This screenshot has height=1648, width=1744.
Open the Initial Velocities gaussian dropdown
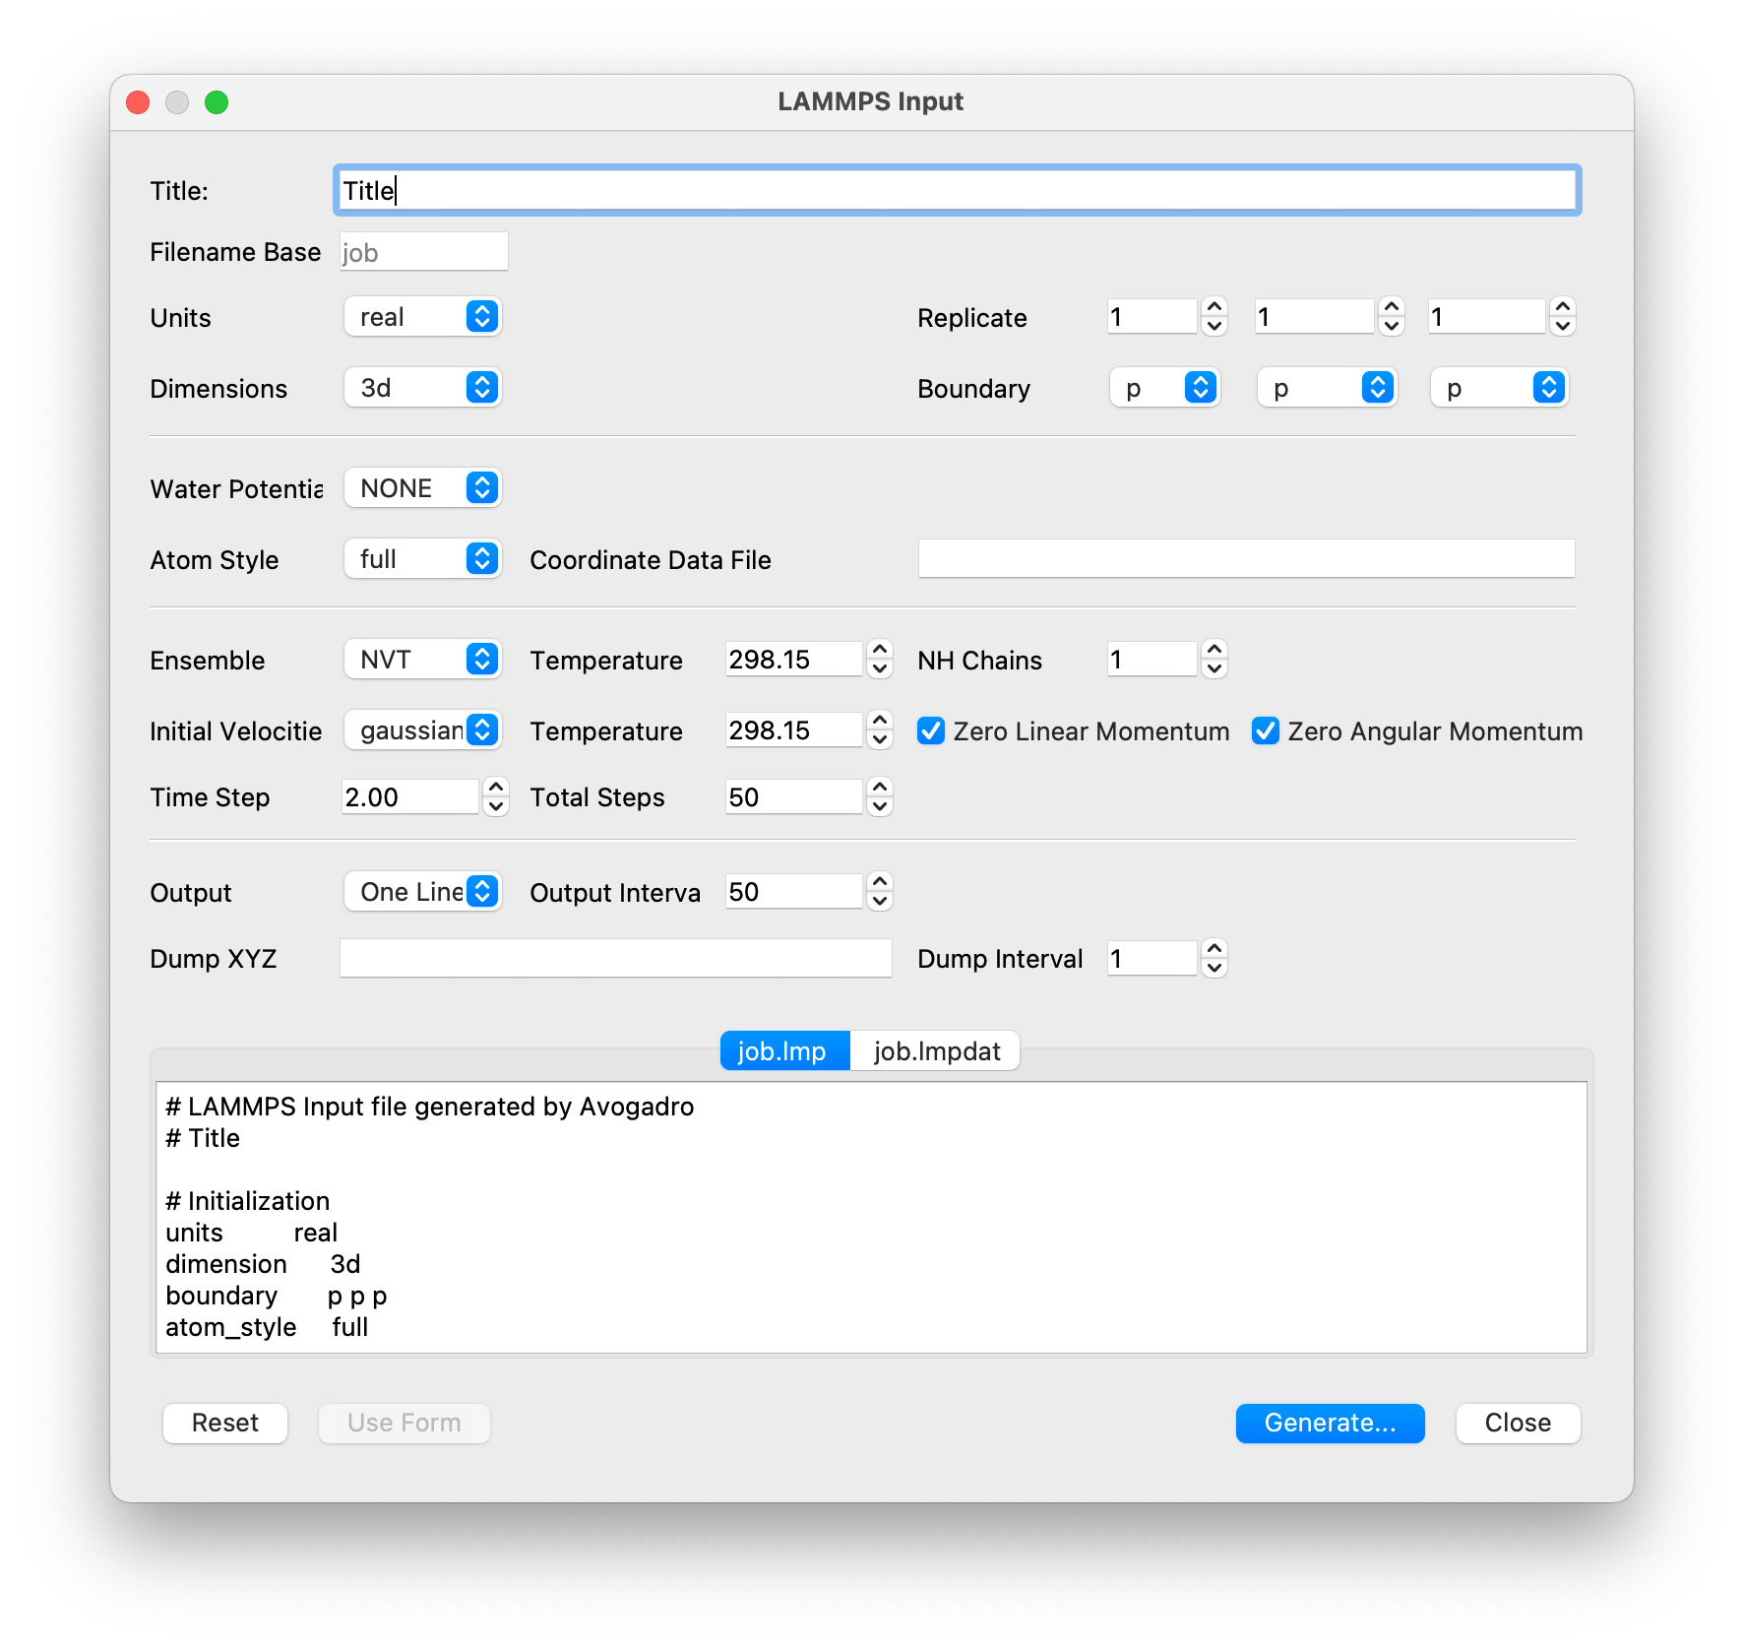423,730
